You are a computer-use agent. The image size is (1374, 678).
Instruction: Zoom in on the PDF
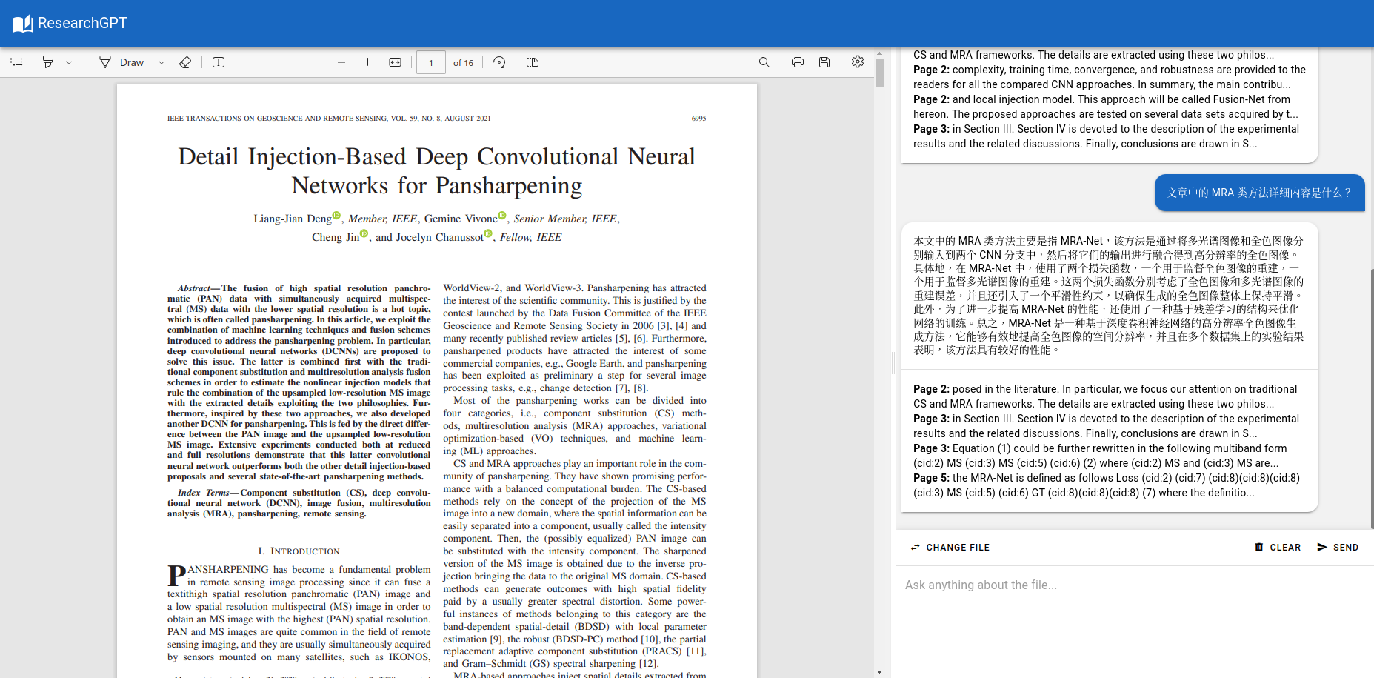(367, 62)
